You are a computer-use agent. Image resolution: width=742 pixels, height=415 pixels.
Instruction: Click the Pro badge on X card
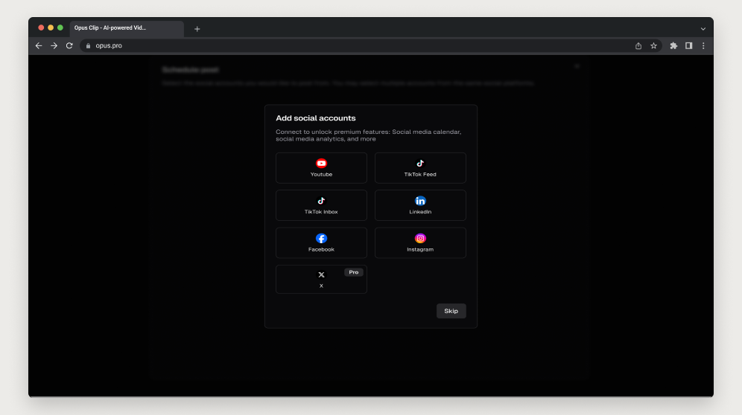pyautogui.click(x=353, y=272)
